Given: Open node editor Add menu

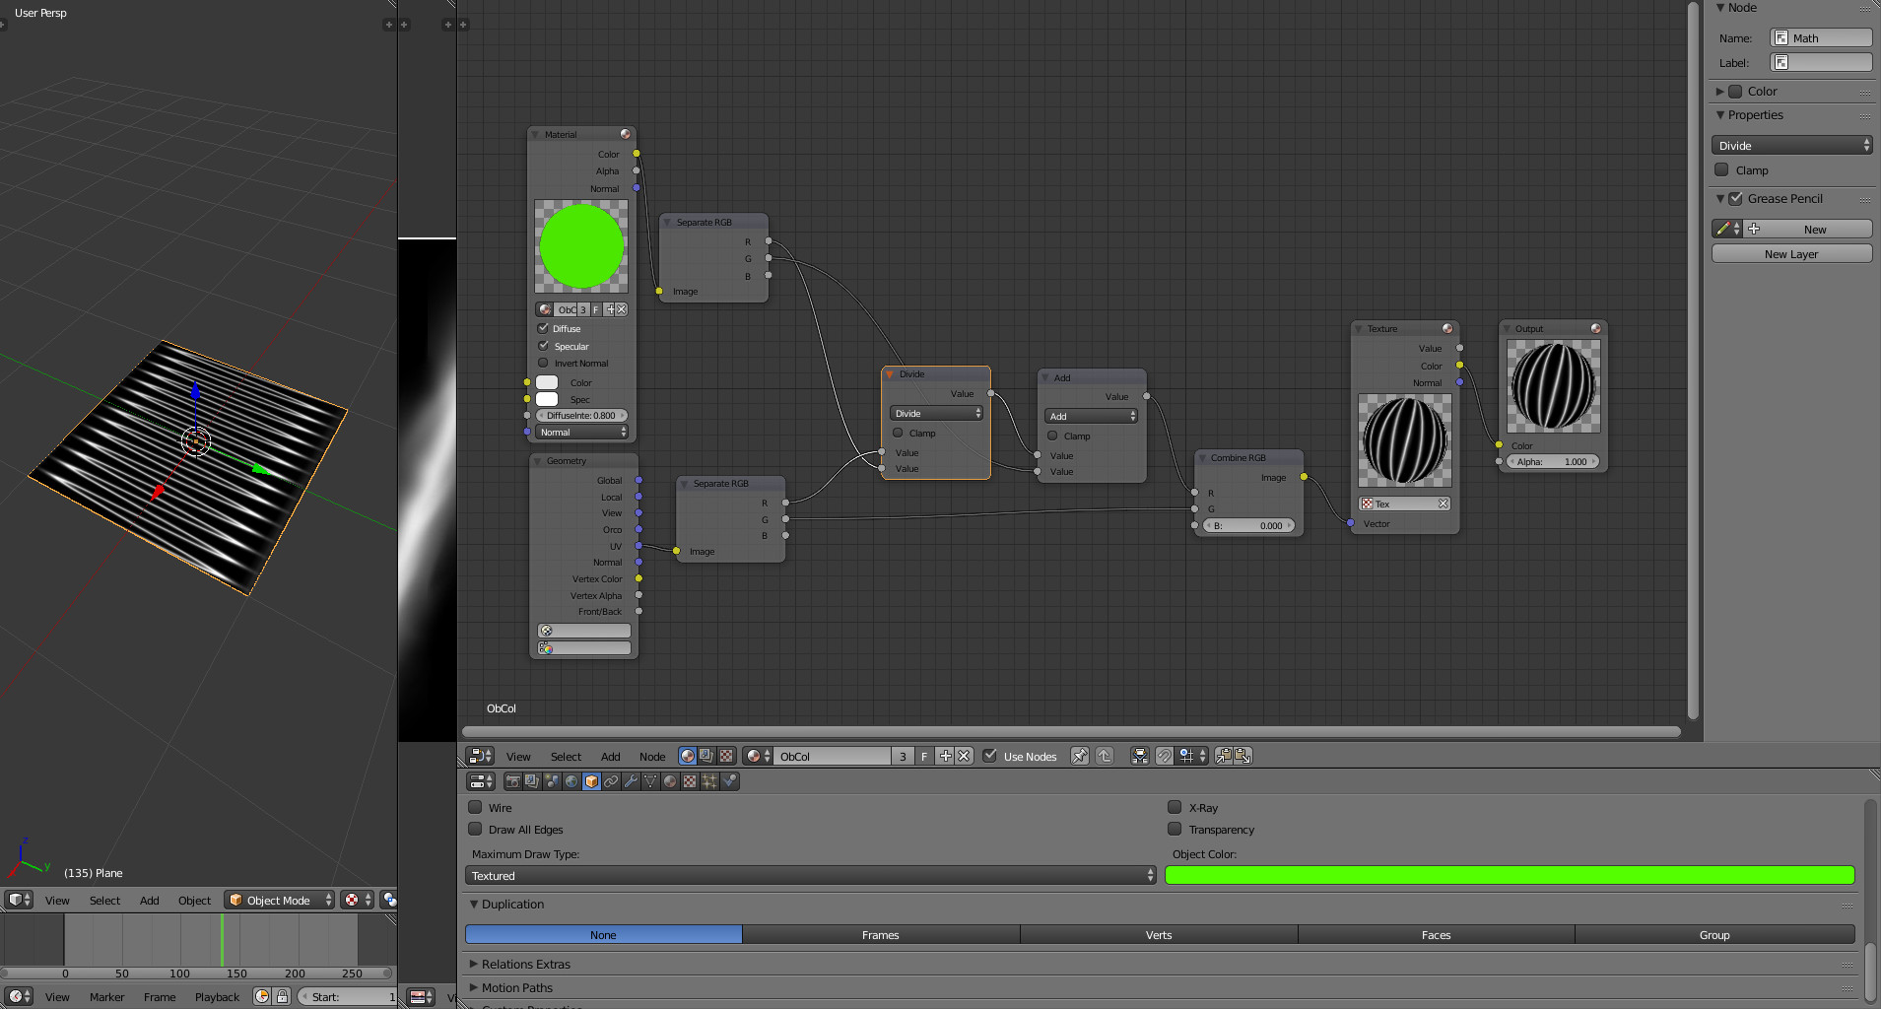Looking at the screenshot, I should (x=611, y=756).
